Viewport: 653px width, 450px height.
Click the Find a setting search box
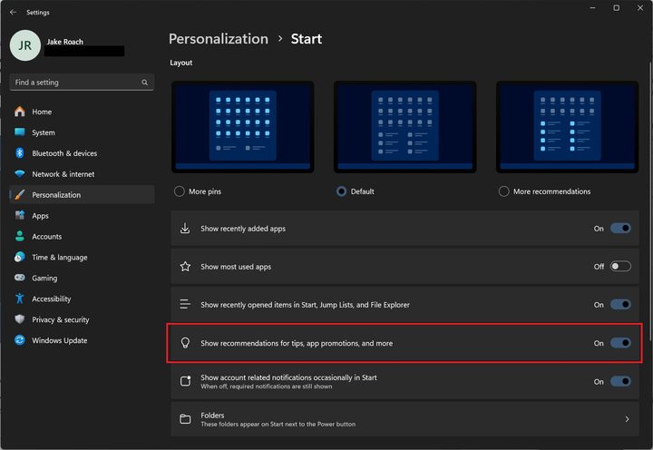coord(82,83)
